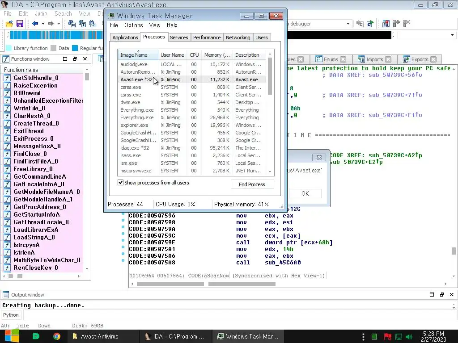Viewport: 458px width, 343px height.
Task: Click the Data gray legend swatch
Action: click(53, 48)
